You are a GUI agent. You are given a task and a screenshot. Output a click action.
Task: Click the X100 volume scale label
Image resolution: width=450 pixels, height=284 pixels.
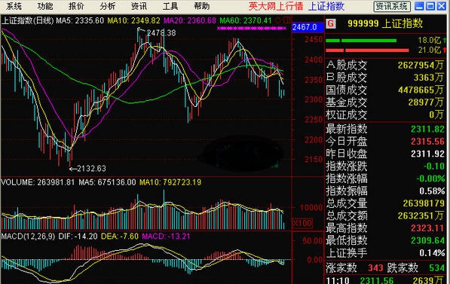[302, 223]
